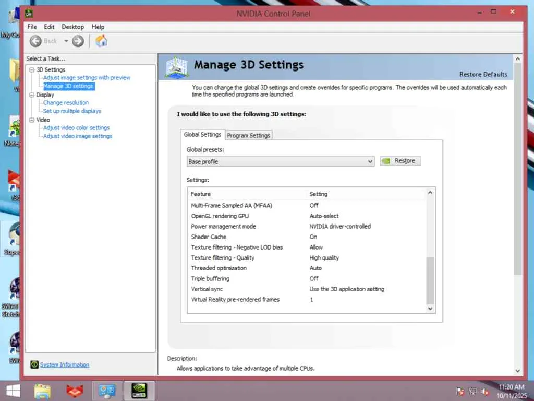The height and width of the screenshot is (401, 534).
Task: Open the Desktop menu
Action: click(73, 27)
